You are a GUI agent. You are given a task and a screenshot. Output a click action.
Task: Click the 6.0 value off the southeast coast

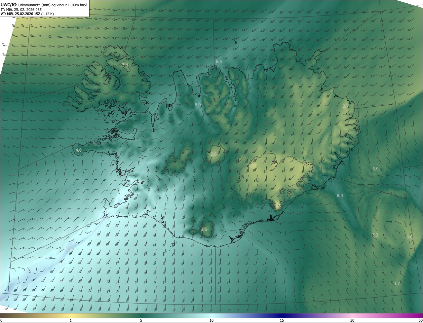(340, 196)
